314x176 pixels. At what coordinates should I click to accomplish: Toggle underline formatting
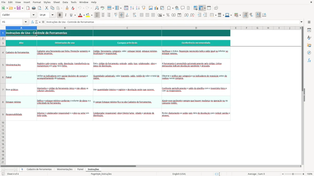pos(71,15)
